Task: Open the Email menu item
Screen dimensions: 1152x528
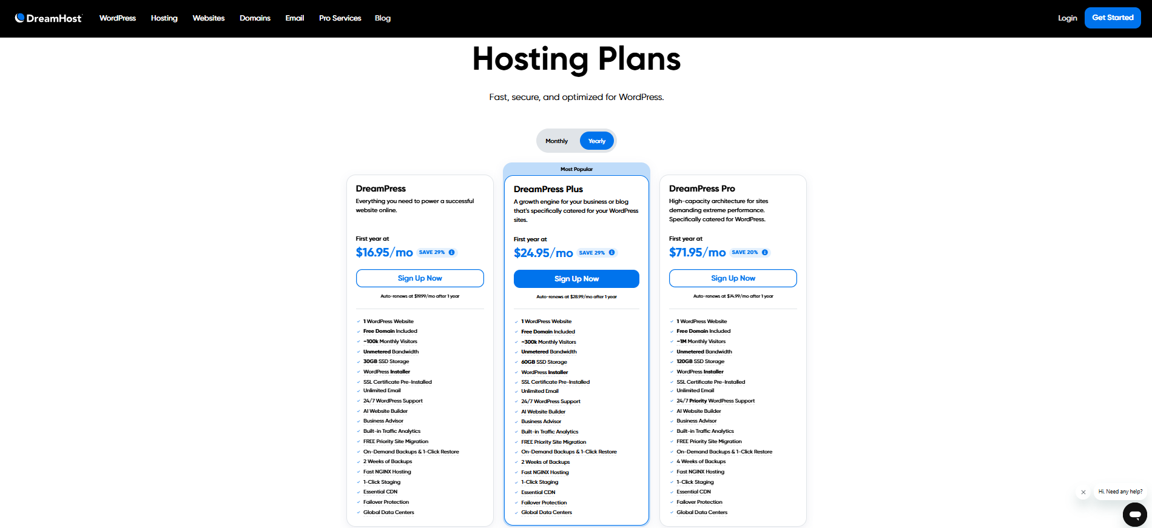Action: (x=294, y=18)
